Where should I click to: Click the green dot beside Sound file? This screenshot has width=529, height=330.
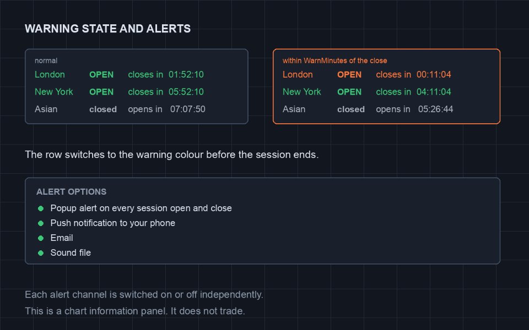pyautogui.click(x=41, y=253)
